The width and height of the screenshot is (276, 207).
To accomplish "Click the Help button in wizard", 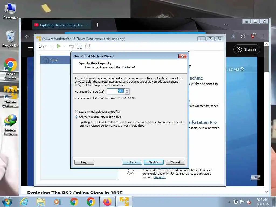I will 84,162.
